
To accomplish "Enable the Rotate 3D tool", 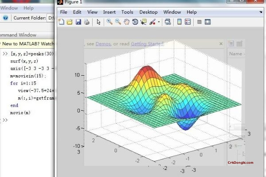I will click(135, 22).
